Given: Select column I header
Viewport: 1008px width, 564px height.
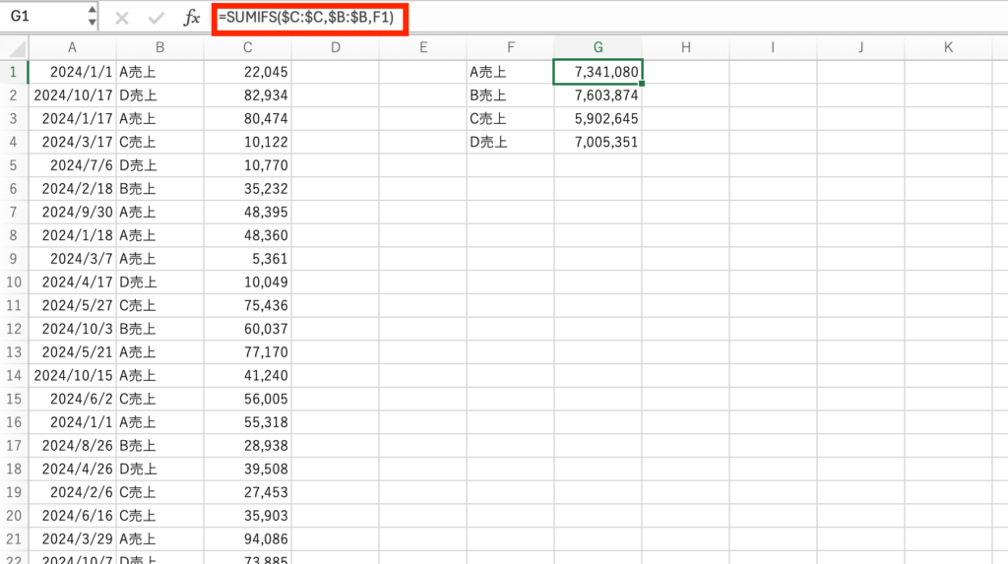Looking at the screenshot, I should tap(773, 47).
